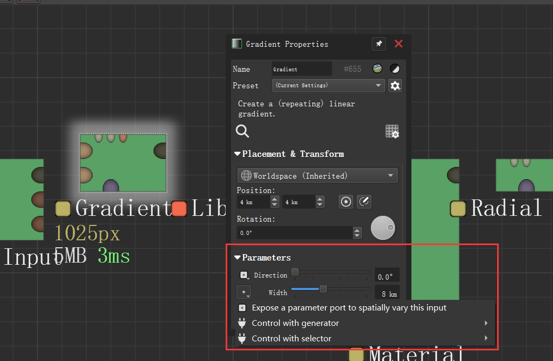Edit the second Position 4 km field
Image resolution: width=553 pixels, height=361 pixels.
[300, 202]
